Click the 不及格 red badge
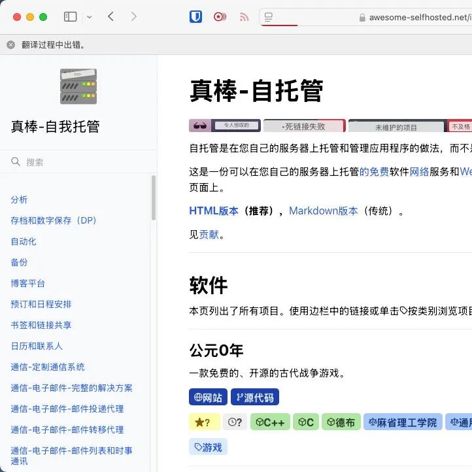 point(461,126)
